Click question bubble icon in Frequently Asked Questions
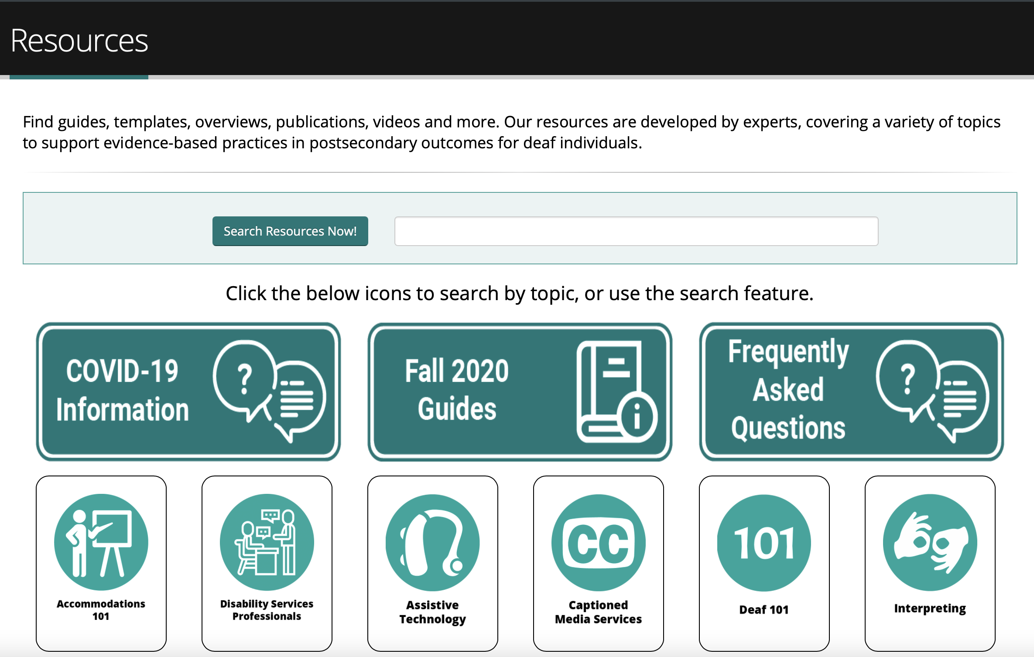 click(932, 390)
